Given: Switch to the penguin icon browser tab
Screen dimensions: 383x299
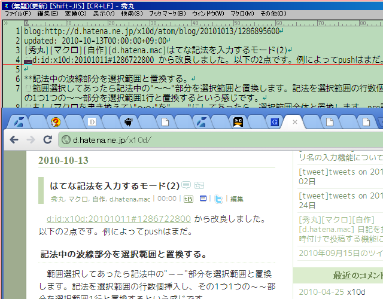Looking at the screenshot, I should [238, 122].
